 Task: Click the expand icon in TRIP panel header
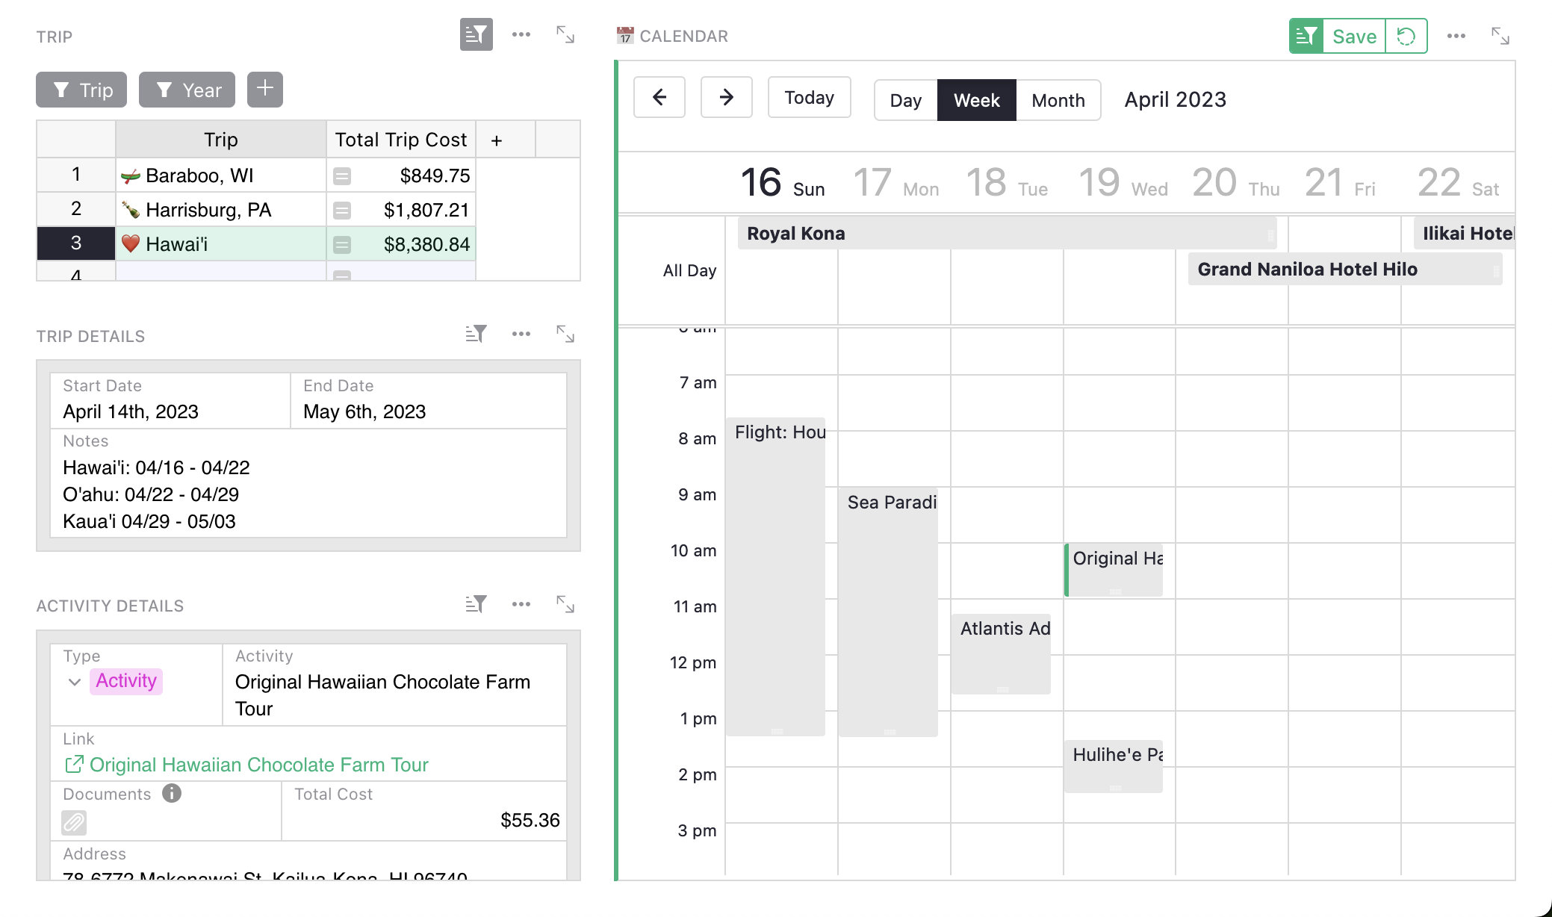(565, 34)
